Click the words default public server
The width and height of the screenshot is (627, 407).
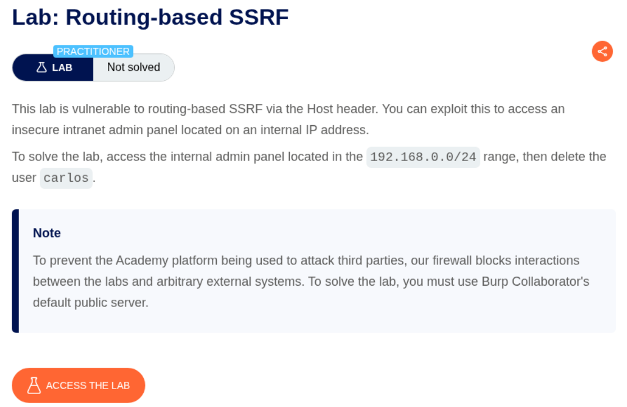point(90,302)
